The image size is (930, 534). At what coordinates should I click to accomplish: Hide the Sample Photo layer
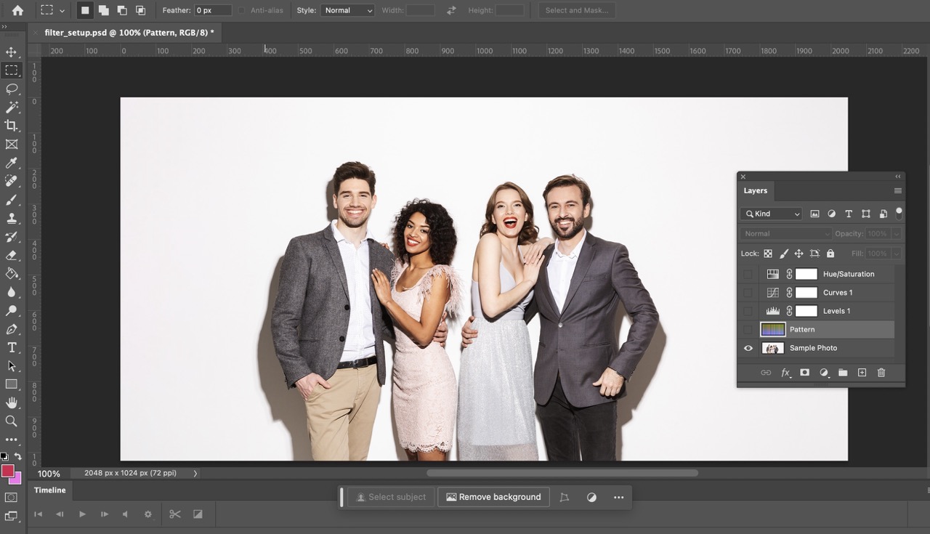coord(748,348)
